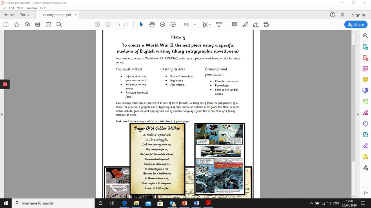Click the taskbar search box
Image resolution: width=371 pixels, height=208 pixels.
(54, 203)
